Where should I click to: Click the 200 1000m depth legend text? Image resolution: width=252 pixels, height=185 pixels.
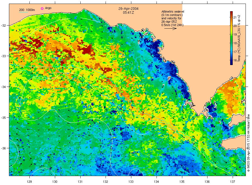tap(27, 10)
